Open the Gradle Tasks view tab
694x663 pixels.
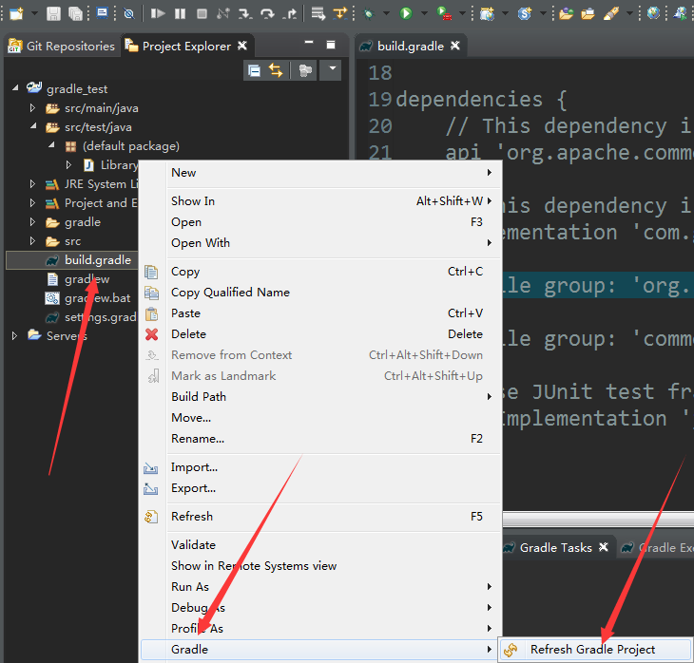(556, 547)
